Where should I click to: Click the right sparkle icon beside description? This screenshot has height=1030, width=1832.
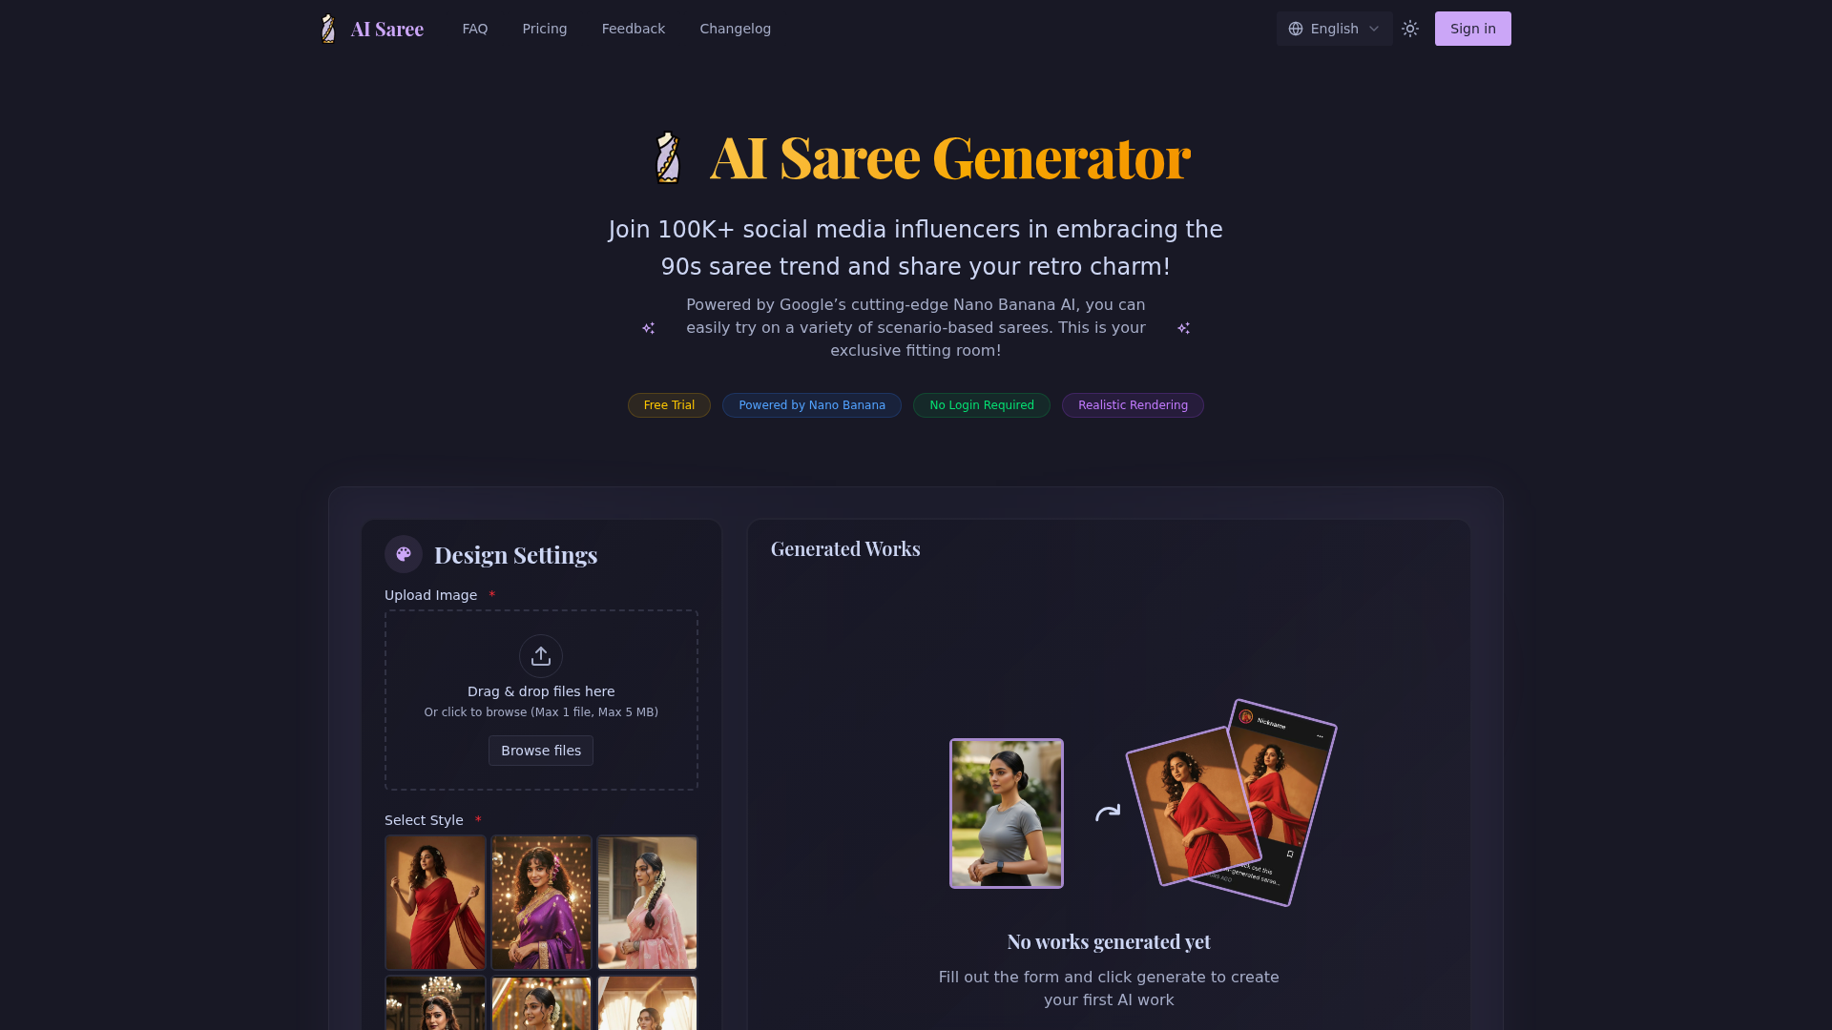[1183, 328]
